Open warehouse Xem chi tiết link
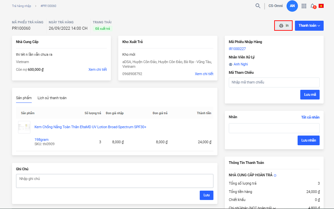The width and height of the screenshot is (334, 209). [204, 74]
